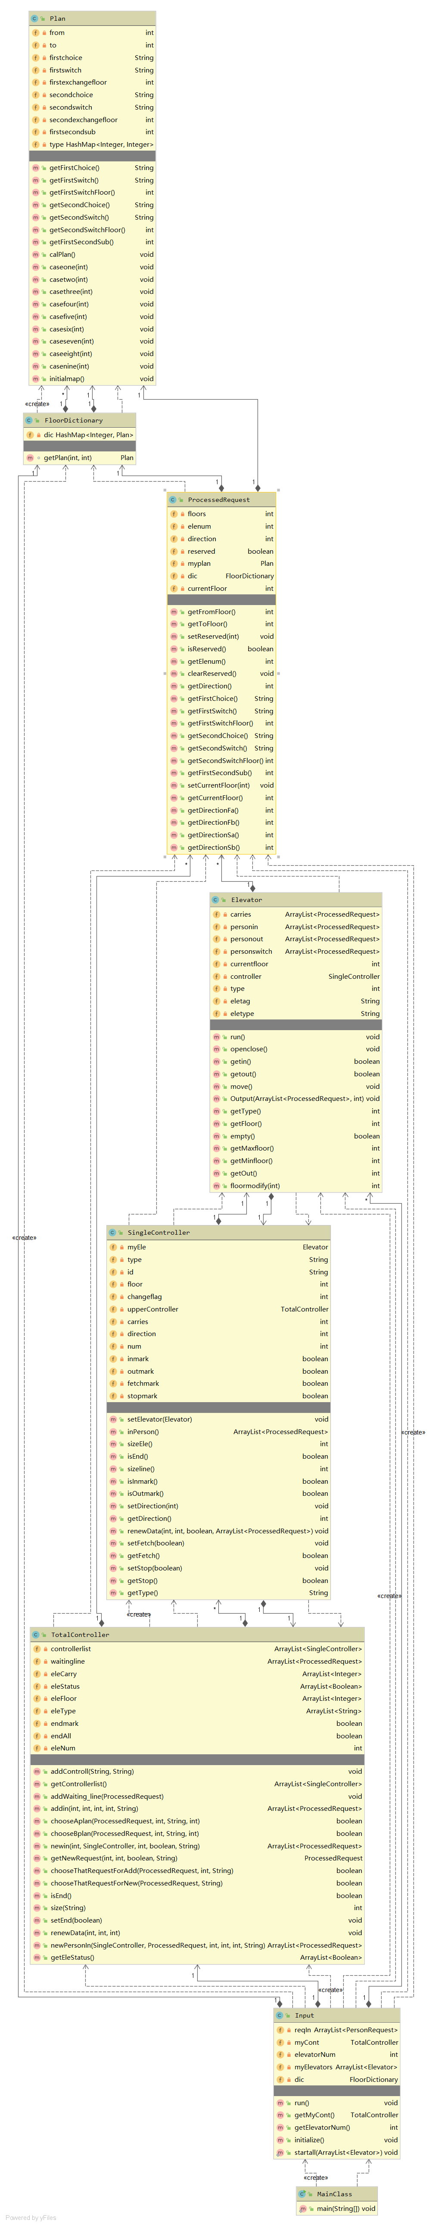Screen dimensions: 438x2226
Task: Click 'dic HashMap<Integer, Plan>' field in FloorDictionary
Action: pos(79,435)
